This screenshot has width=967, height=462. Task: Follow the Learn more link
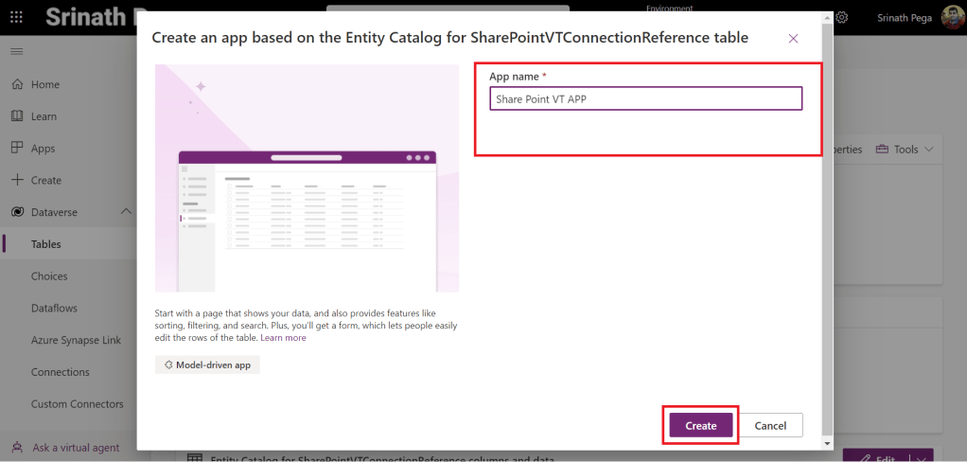pos(283,338)
